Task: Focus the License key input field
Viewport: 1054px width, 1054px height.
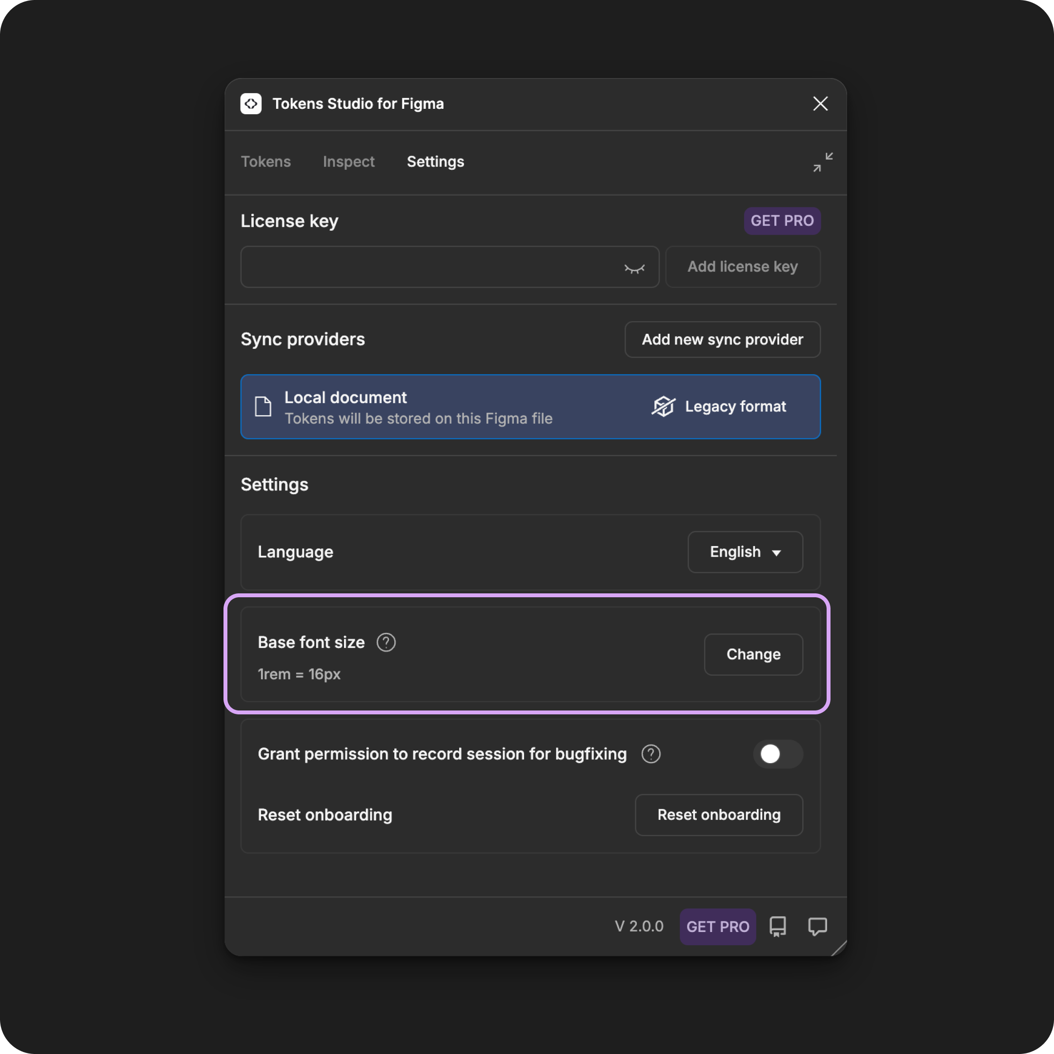Action: click(450, 267)
